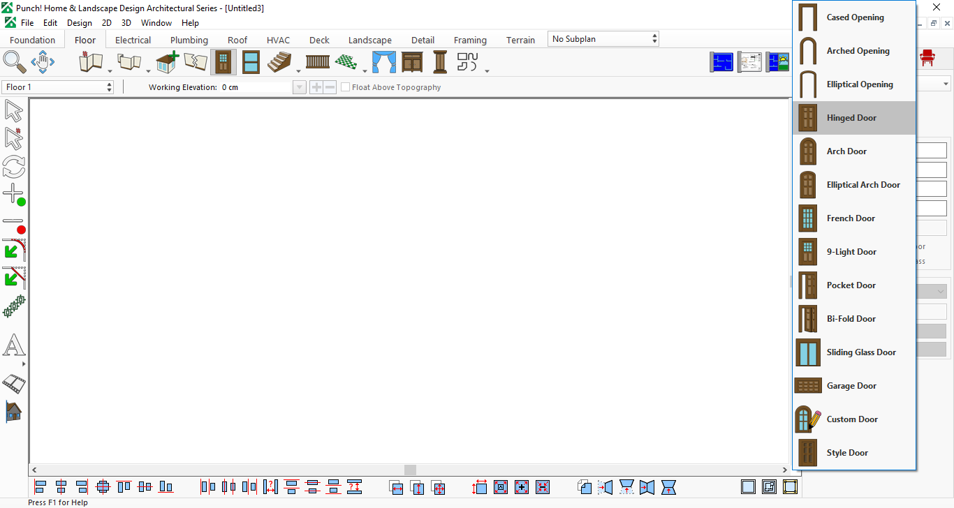Click the selection arrow tool
954x508 pixels.
click(14, 111)
